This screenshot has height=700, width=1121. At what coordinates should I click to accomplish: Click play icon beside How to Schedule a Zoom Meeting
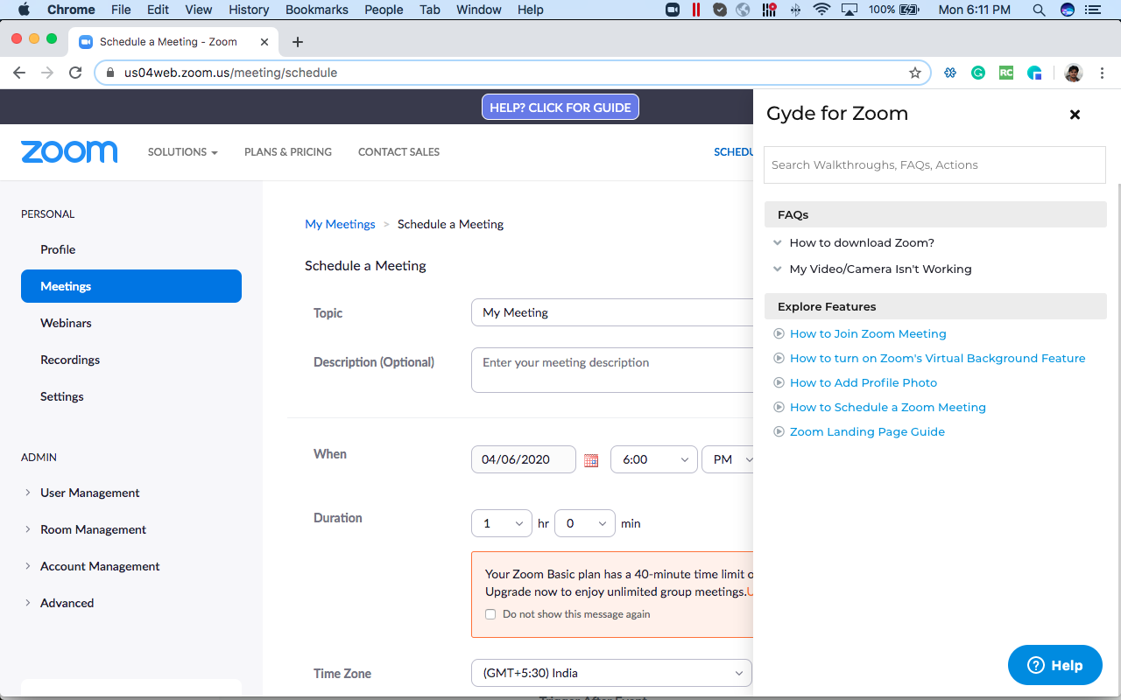(x=779, y=407)
